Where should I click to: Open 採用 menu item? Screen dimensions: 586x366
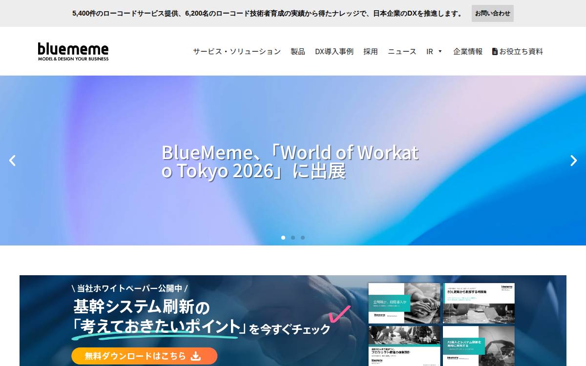(x=371, y=51)
